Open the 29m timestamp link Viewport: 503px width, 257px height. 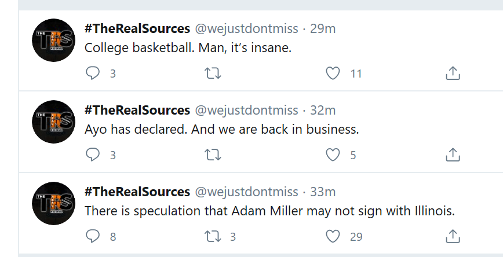(323, 28)
